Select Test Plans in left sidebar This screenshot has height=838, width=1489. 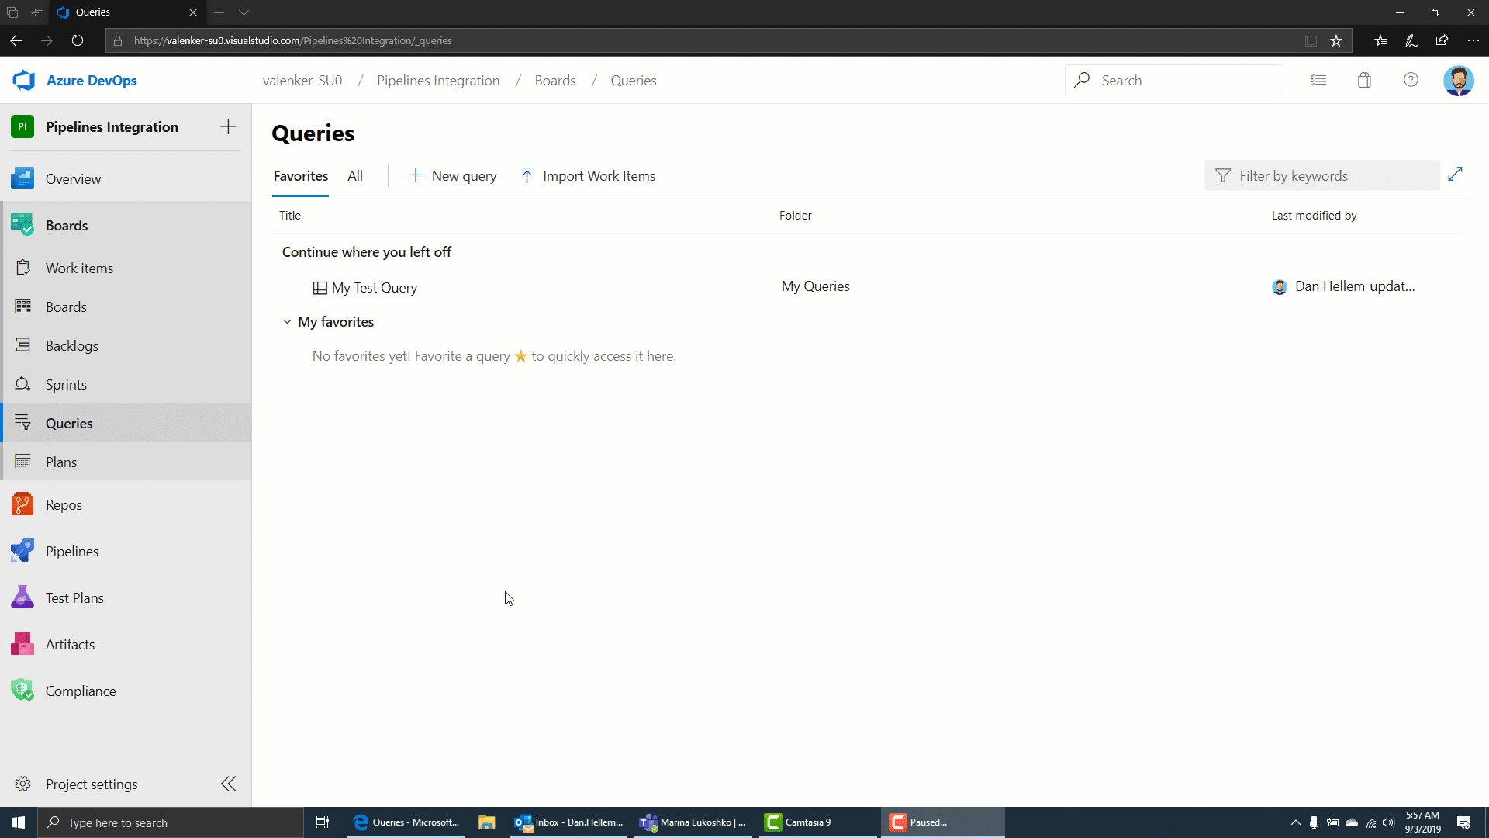pos(74,597)
